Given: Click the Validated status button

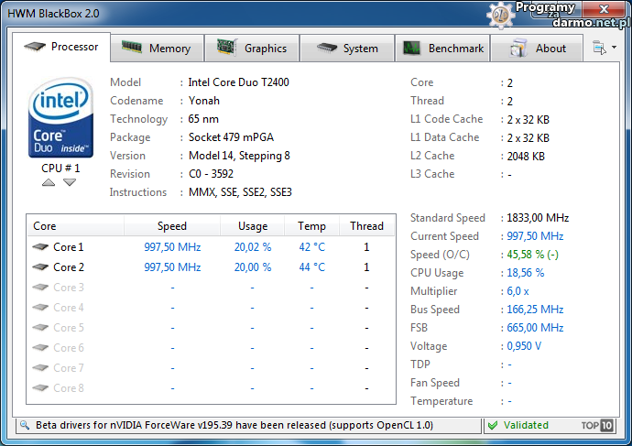Looking at the screenshot, I should coord(518,425).
